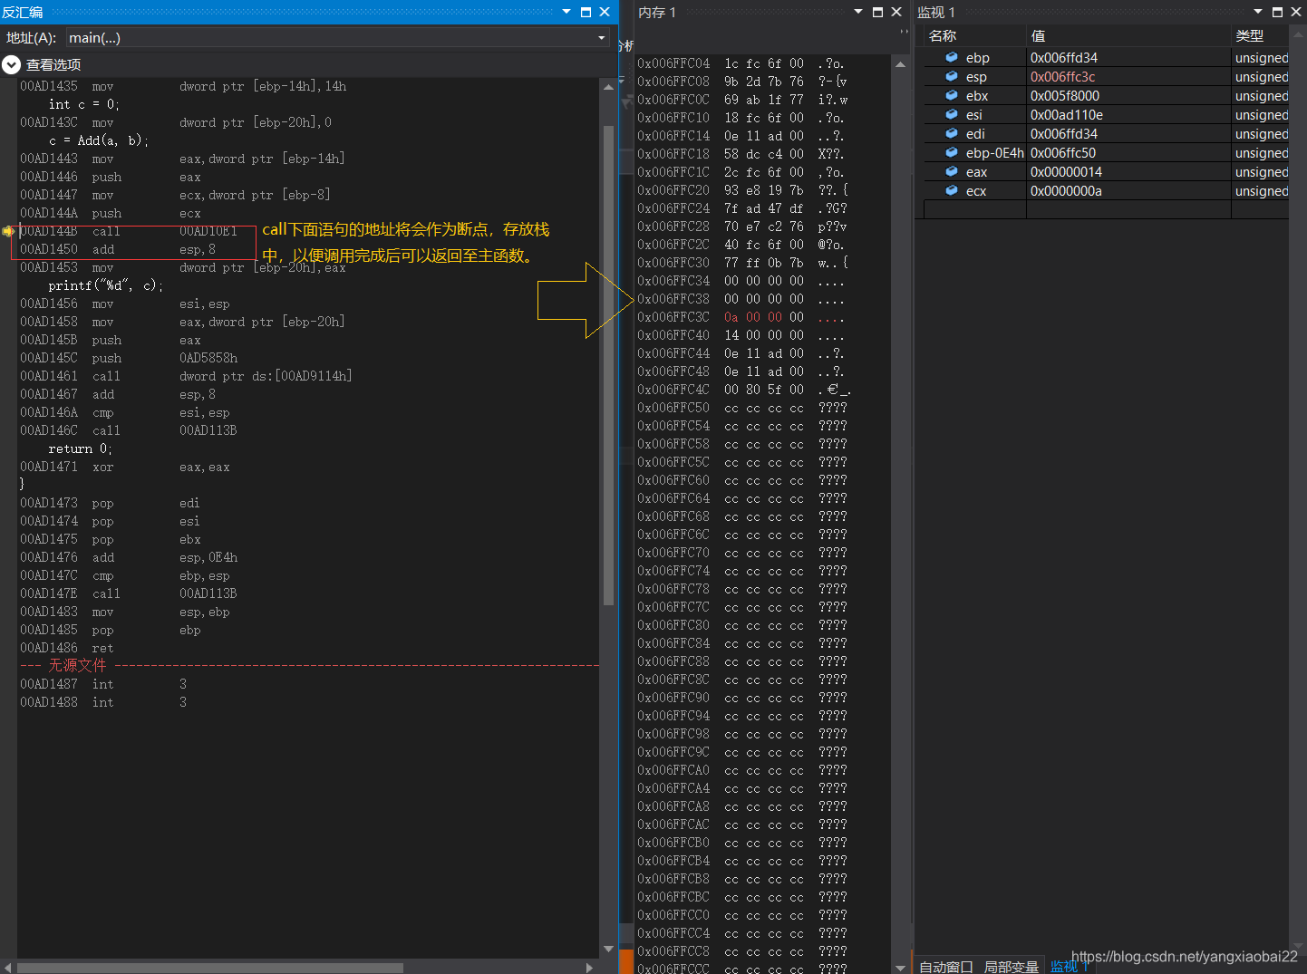Select the ret instruction at 00AD1486

(x=67, y=648)
